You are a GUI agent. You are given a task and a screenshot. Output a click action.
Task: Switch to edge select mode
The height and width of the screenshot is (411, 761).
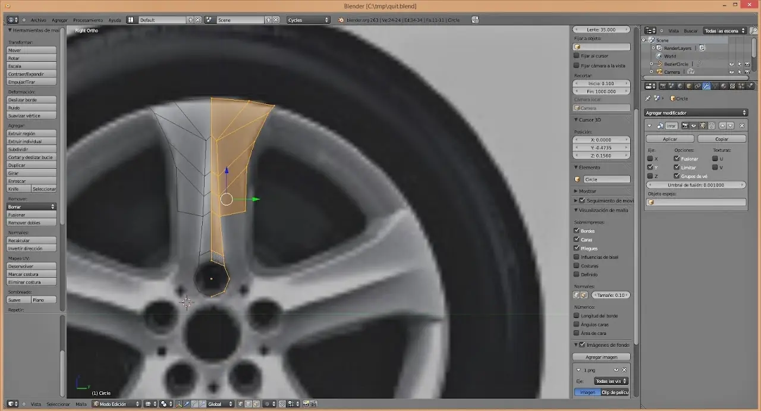(x=248, y=404)
